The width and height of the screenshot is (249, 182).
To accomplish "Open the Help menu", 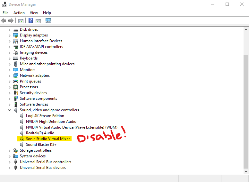I will coord(47,13).
